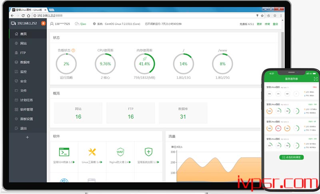The height and width of the screenshot is (194, 320).
Task: Reload the page with the refresh icon
Action: [23, 16]
